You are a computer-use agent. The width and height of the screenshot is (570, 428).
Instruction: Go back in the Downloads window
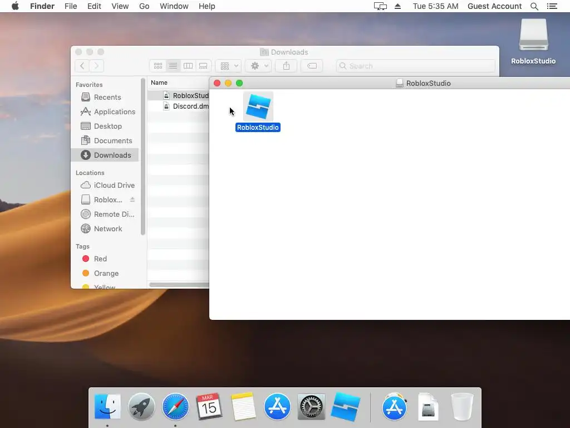tap(82, 66)
